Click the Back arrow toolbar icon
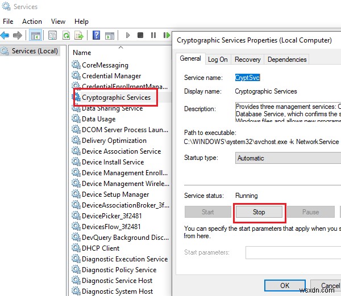 (x=5, y=35)
